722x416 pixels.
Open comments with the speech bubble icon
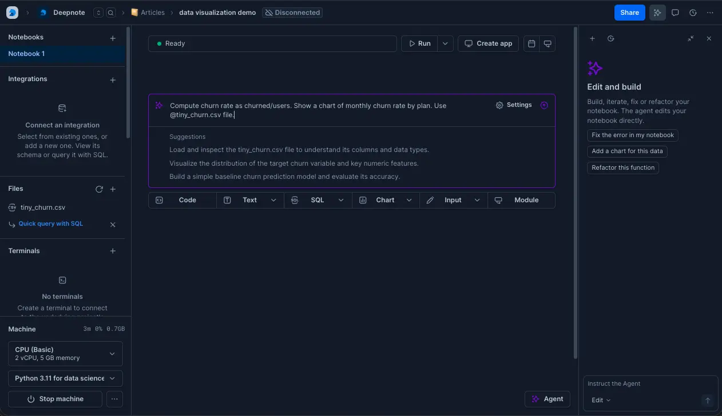click(675, 12)
